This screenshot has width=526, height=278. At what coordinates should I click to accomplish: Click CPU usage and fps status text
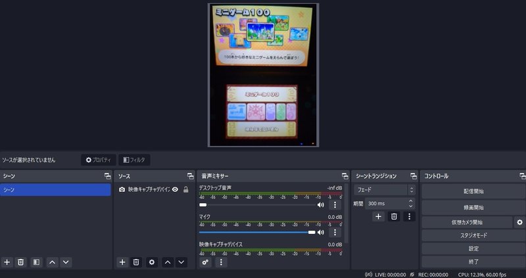(482, 275)
